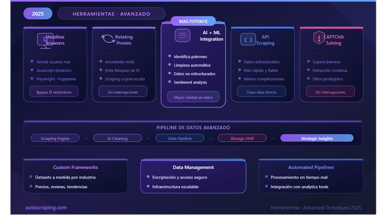Click the Simula usuario real bullet
Viewport: 392px width, 220px height.
(x=53, y=62)
